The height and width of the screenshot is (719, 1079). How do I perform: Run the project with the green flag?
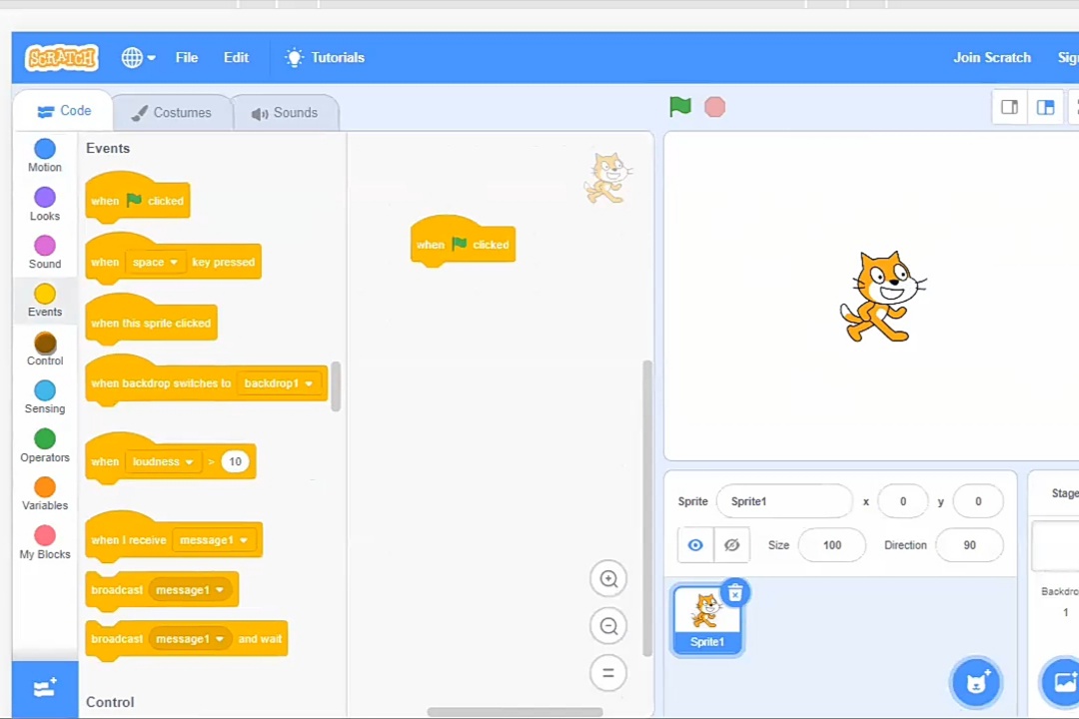[x=679, y=107]
